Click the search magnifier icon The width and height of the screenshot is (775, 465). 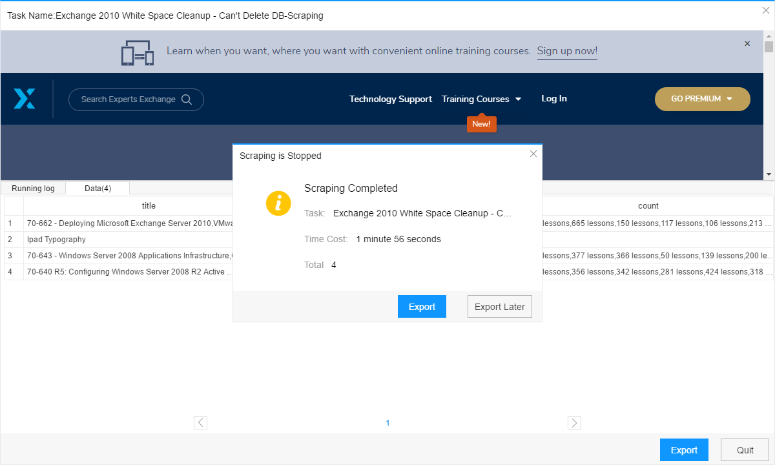pos(187,99)
